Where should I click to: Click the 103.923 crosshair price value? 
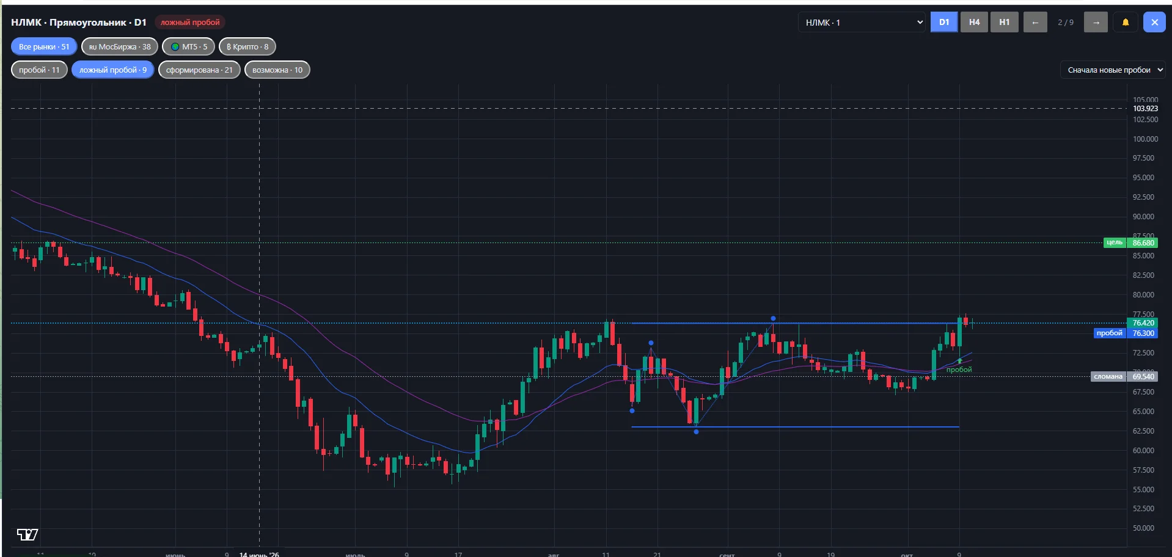pyautogui.click(x=1145, y=109)
